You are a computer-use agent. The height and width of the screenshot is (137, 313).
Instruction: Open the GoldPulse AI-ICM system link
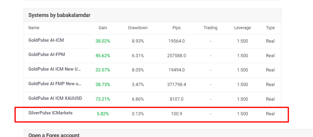[x=46, y=40]
